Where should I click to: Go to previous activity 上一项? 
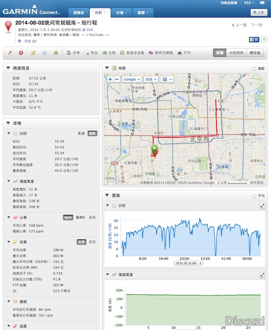click(239, 25)
